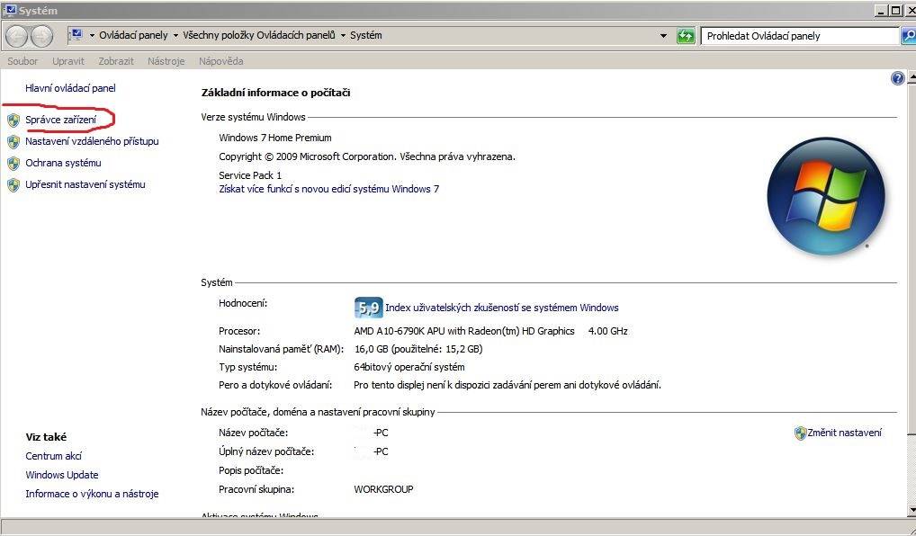The image size is (916, 536).
Task: Click the WORKGROUP value
Action: [384, 489]
